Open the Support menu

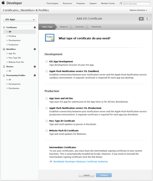click(93, 3)
